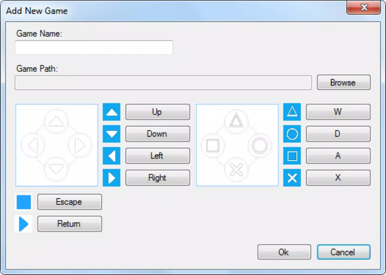
Task: Change the A key assignment for square
Action: (x=338, y=156)
